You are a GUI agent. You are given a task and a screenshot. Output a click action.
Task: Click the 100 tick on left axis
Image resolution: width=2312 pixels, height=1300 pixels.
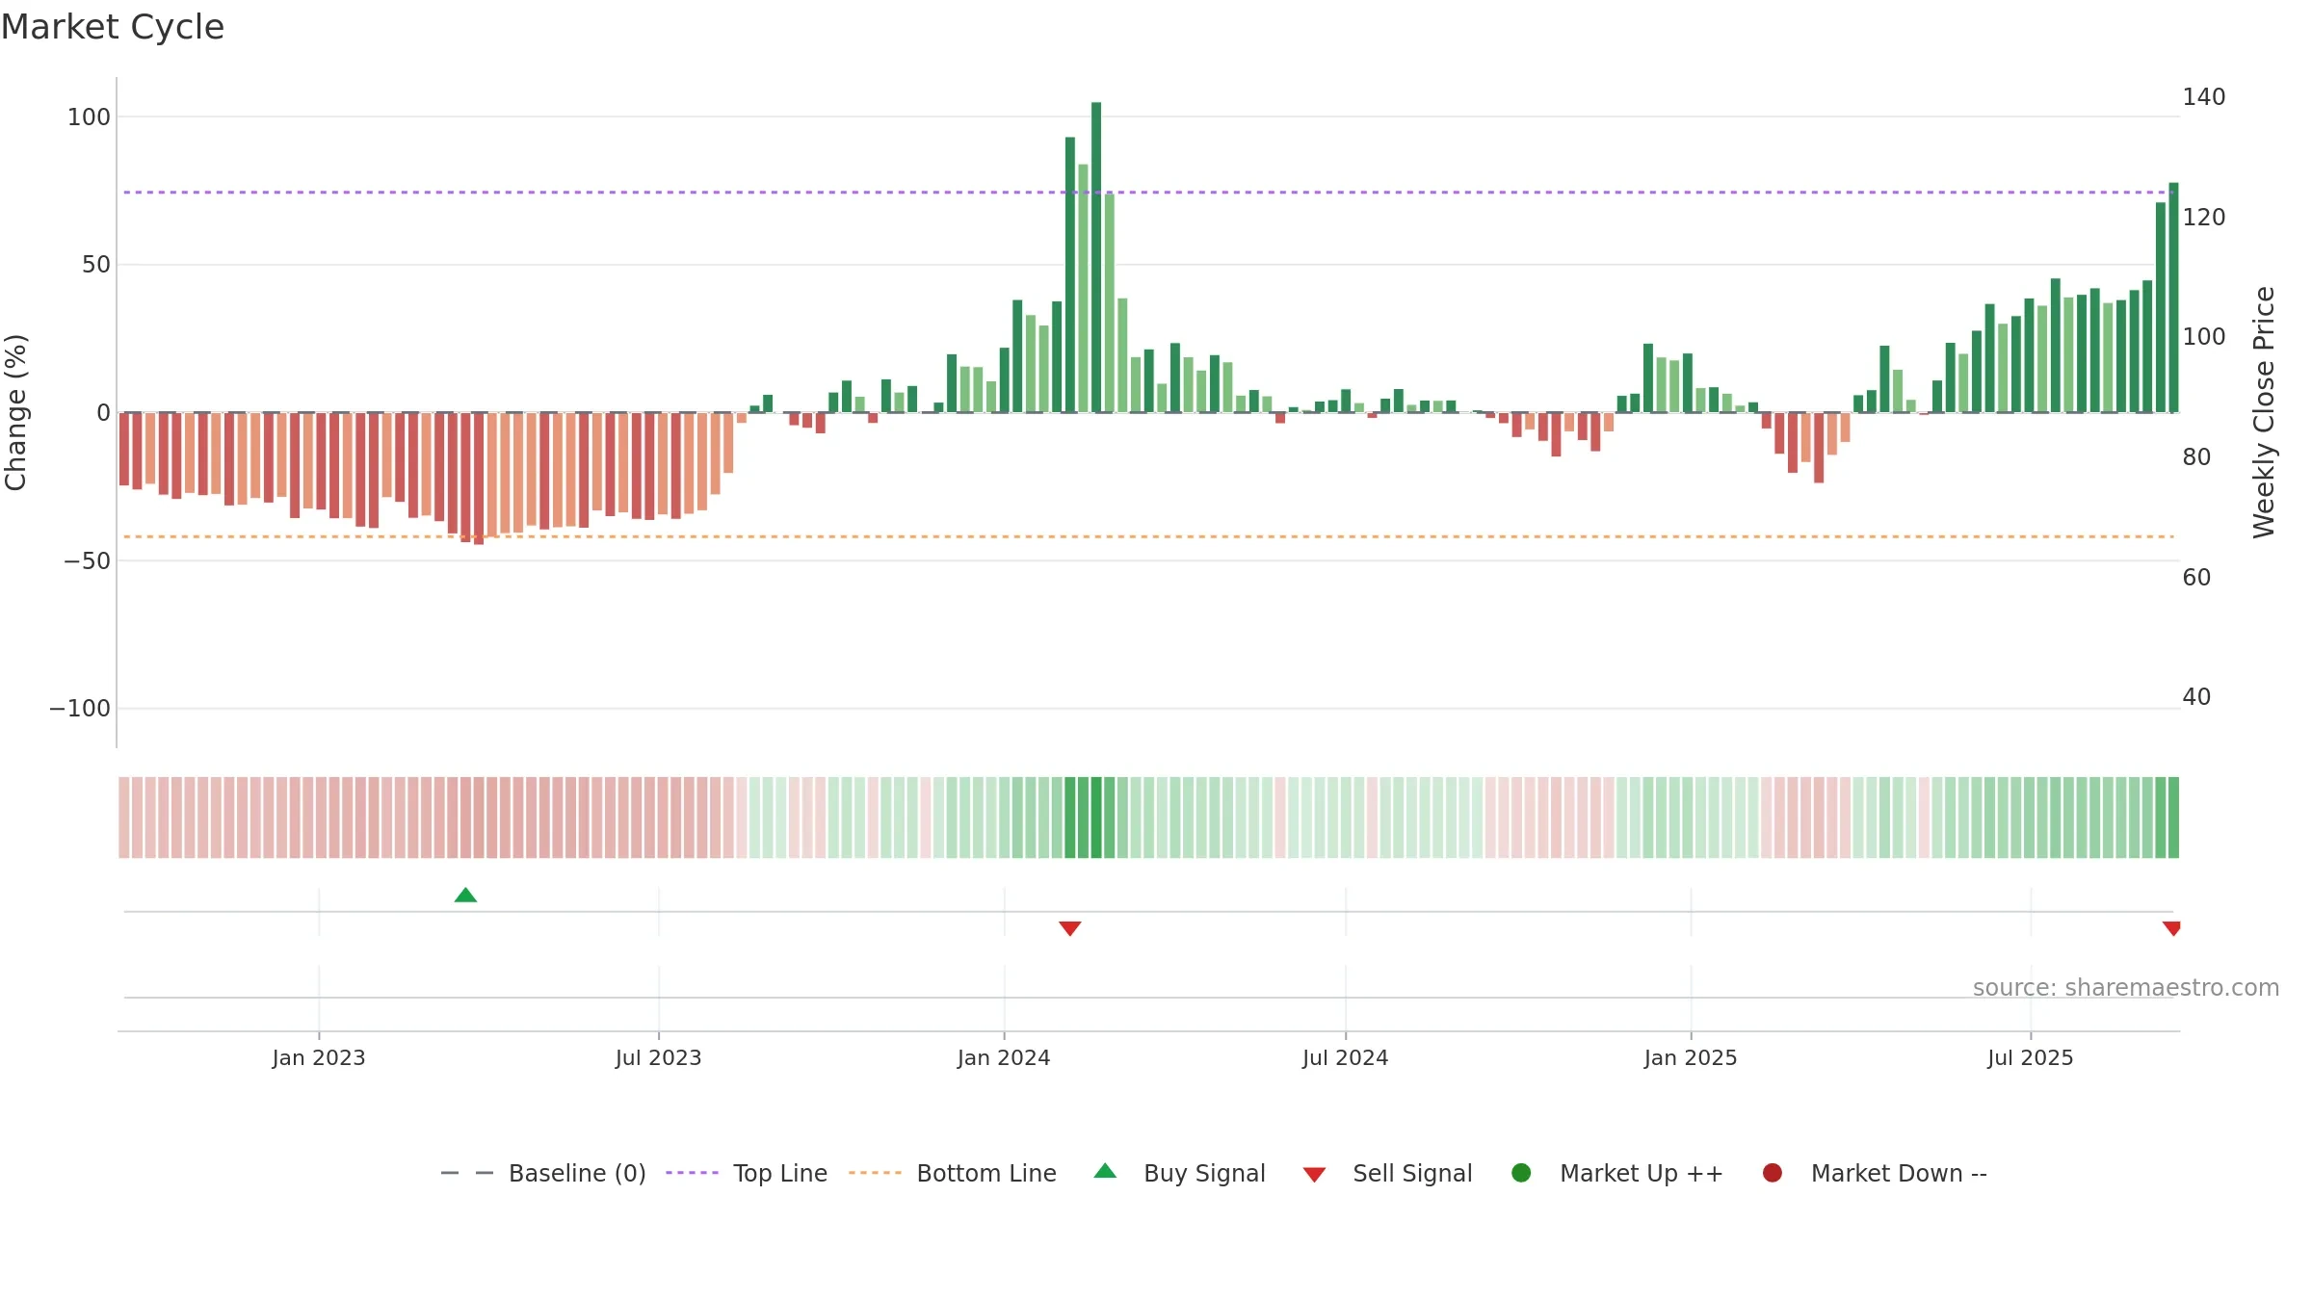click(x=89, y=117)
